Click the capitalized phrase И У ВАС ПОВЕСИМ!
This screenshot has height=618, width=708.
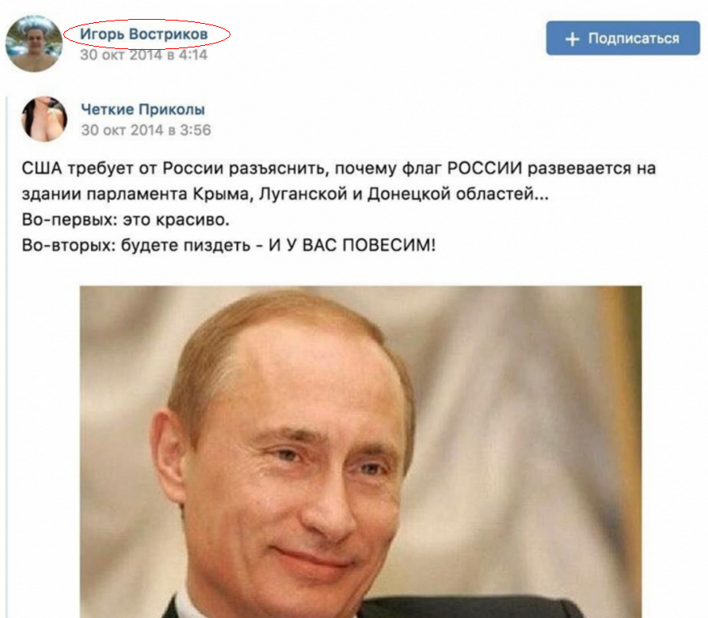pos(352,245)
